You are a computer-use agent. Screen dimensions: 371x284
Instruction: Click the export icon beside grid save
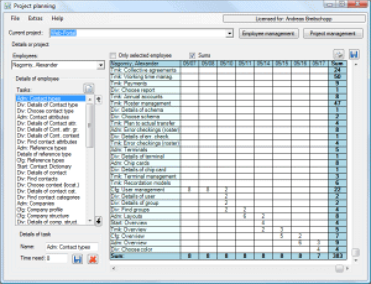tap(338, 54)
